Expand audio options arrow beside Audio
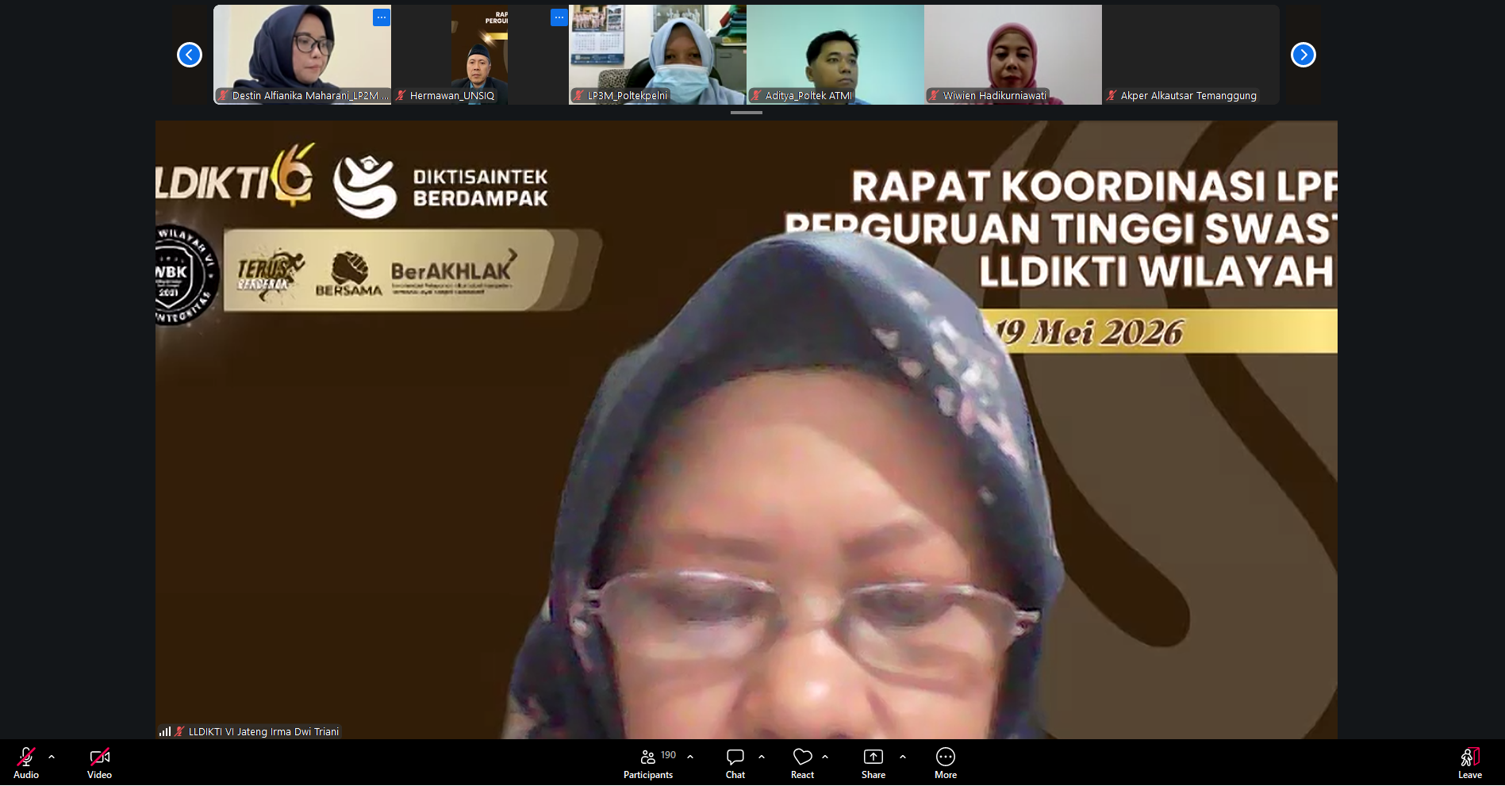The height and width of the screenshot is (786, 1505). pos(52,757)
